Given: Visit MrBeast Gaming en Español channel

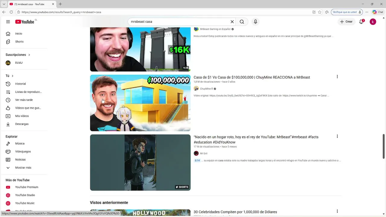Looking at the screenshot, I should pyautogui.click(x=215, y=29).
